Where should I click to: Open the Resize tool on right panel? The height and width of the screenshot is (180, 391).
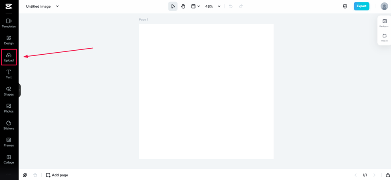[x=384, y=37]
